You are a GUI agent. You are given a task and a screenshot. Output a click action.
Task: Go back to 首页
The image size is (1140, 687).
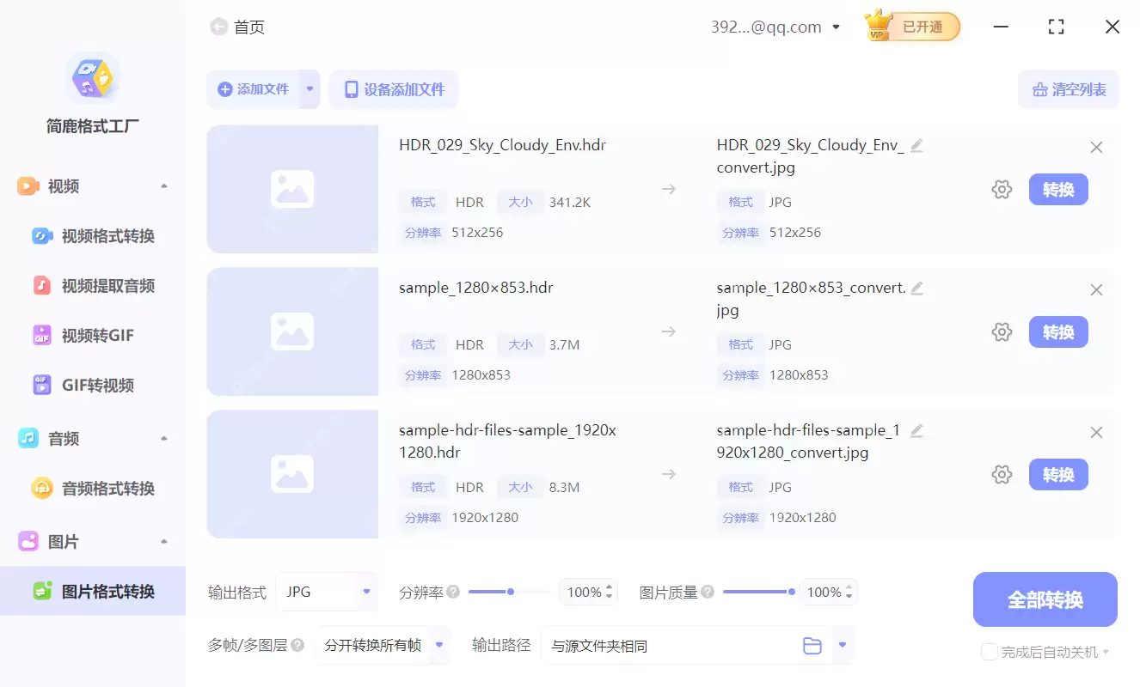(237, 27)
